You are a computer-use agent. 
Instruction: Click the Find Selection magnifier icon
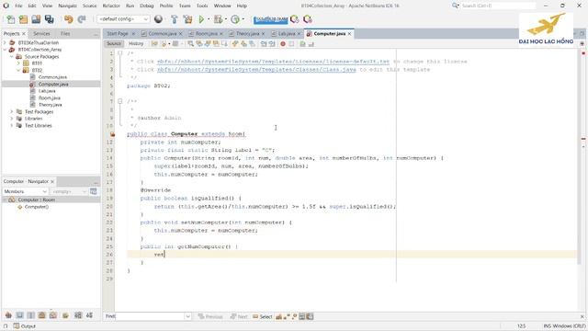point(191,44)
